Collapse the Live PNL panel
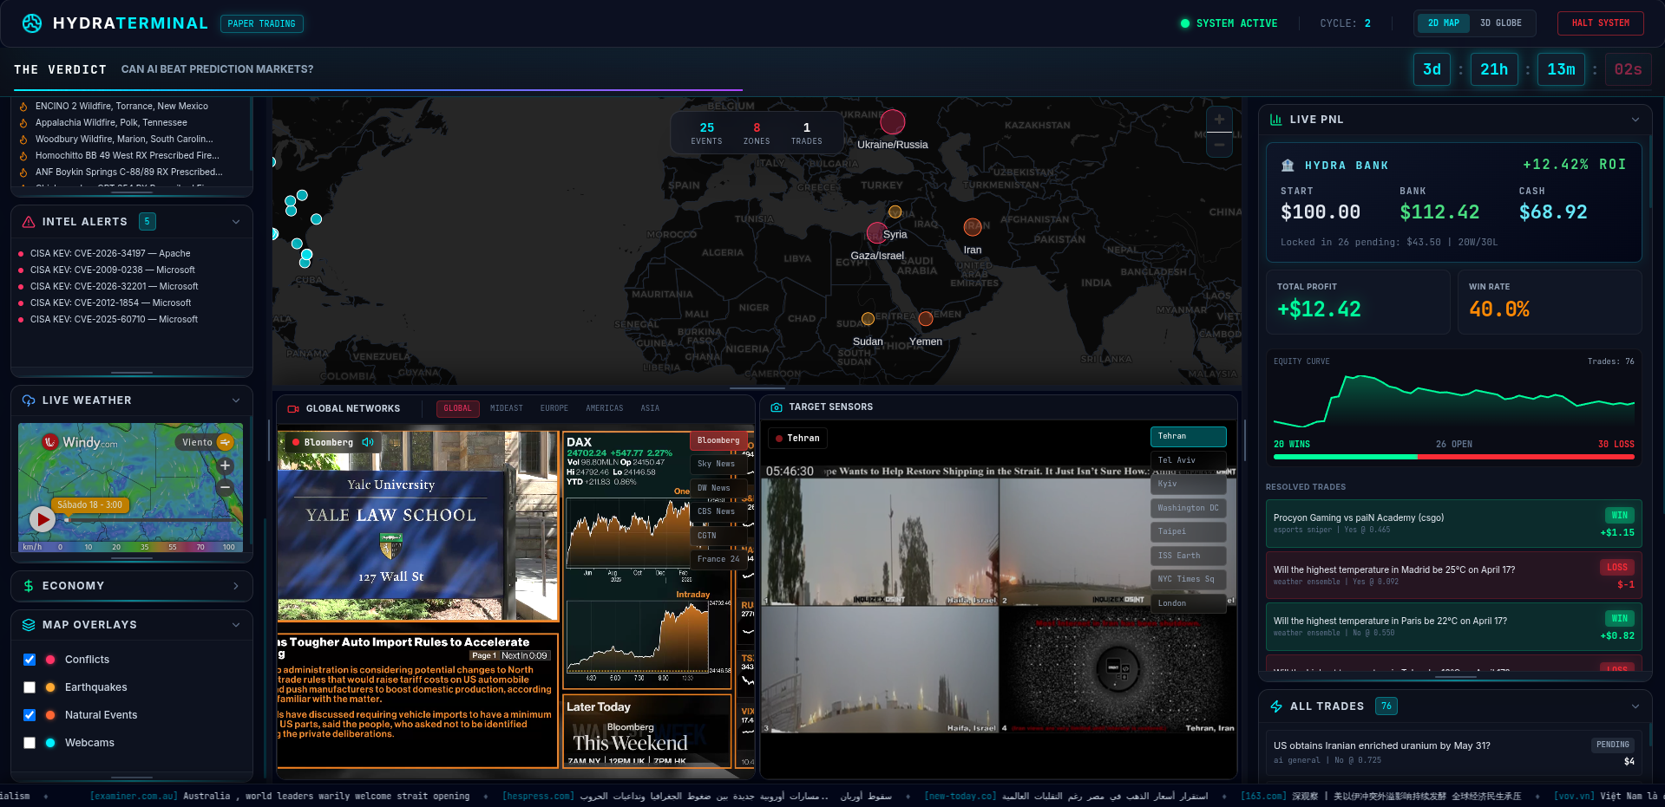Viewport: 1665px width, 807px height. pyautogui.click(x=1636, y=120)
